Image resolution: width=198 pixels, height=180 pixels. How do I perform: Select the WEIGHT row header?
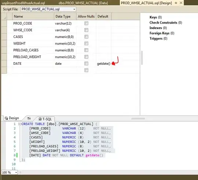pos(4,43)
